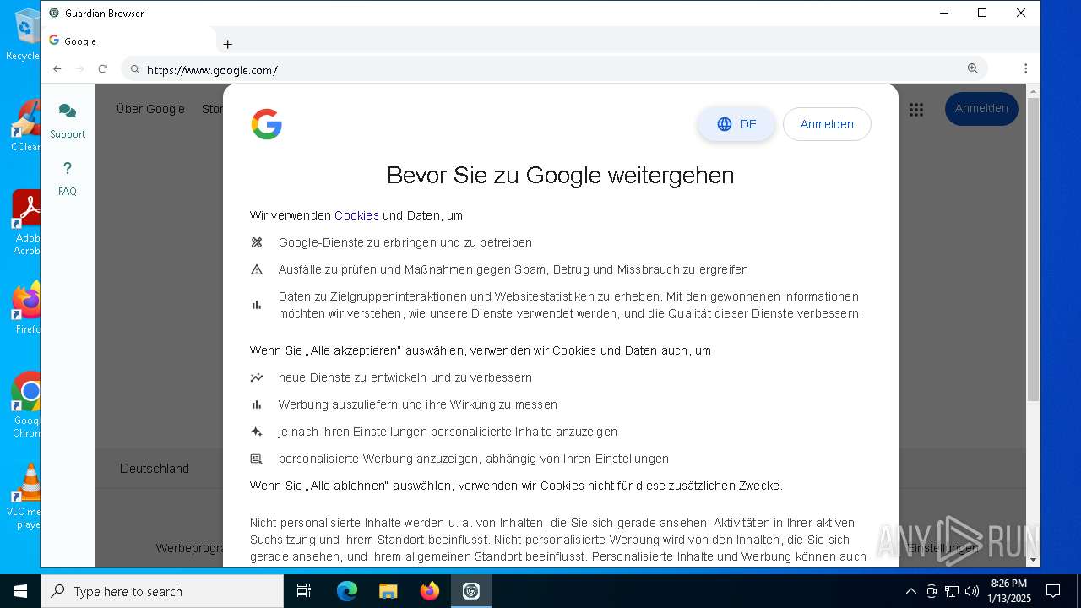Screen dimensions: 1081x608
Task: Click search icon in address bar
Action: (135, 70)
